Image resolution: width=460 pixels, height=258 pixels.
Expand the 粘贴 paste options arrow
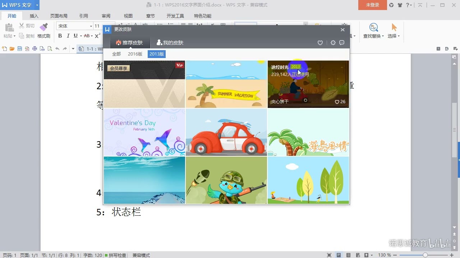14,36
